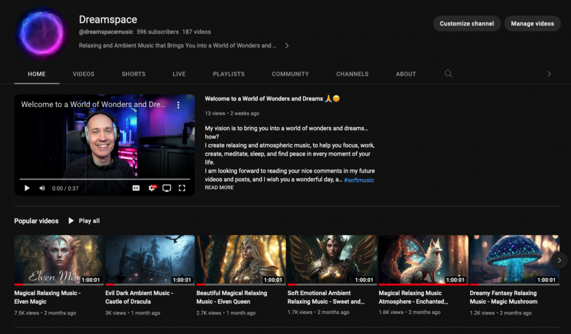This screenshot has height=334, width=571.
Task: Click the channel search magnifier icon
Action: click(x=448, y=74)
